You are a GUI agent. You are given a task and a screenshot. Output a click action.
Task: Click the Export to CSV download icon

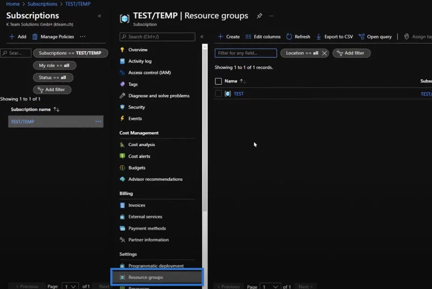pos(319,37)
